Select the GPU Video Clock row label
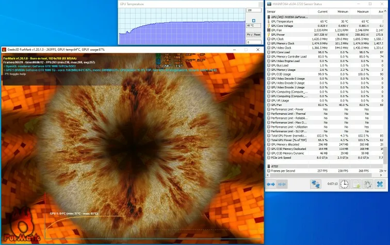 281,48
